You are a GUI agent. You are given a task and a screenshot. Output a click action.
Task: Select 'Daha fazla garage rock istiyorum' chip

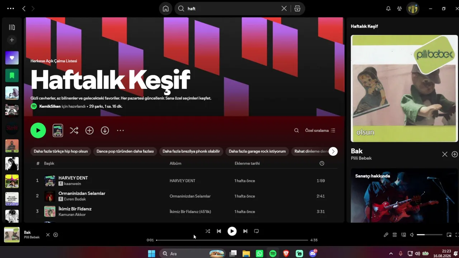[257, 151]
